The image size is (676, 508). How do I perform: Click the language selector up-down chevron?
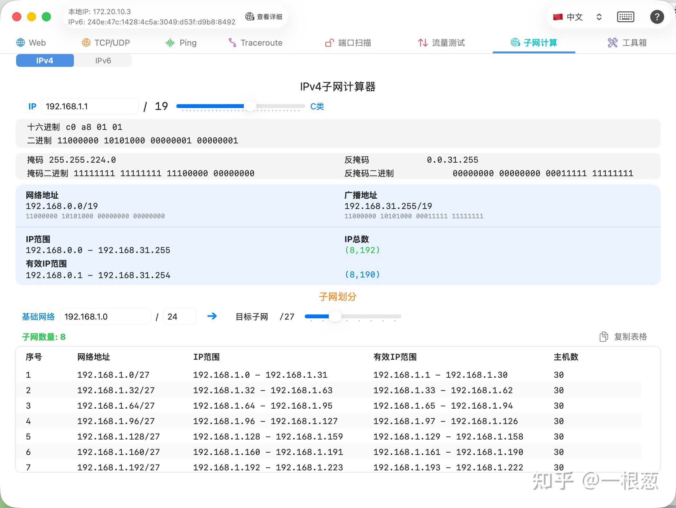coord(599,17)
